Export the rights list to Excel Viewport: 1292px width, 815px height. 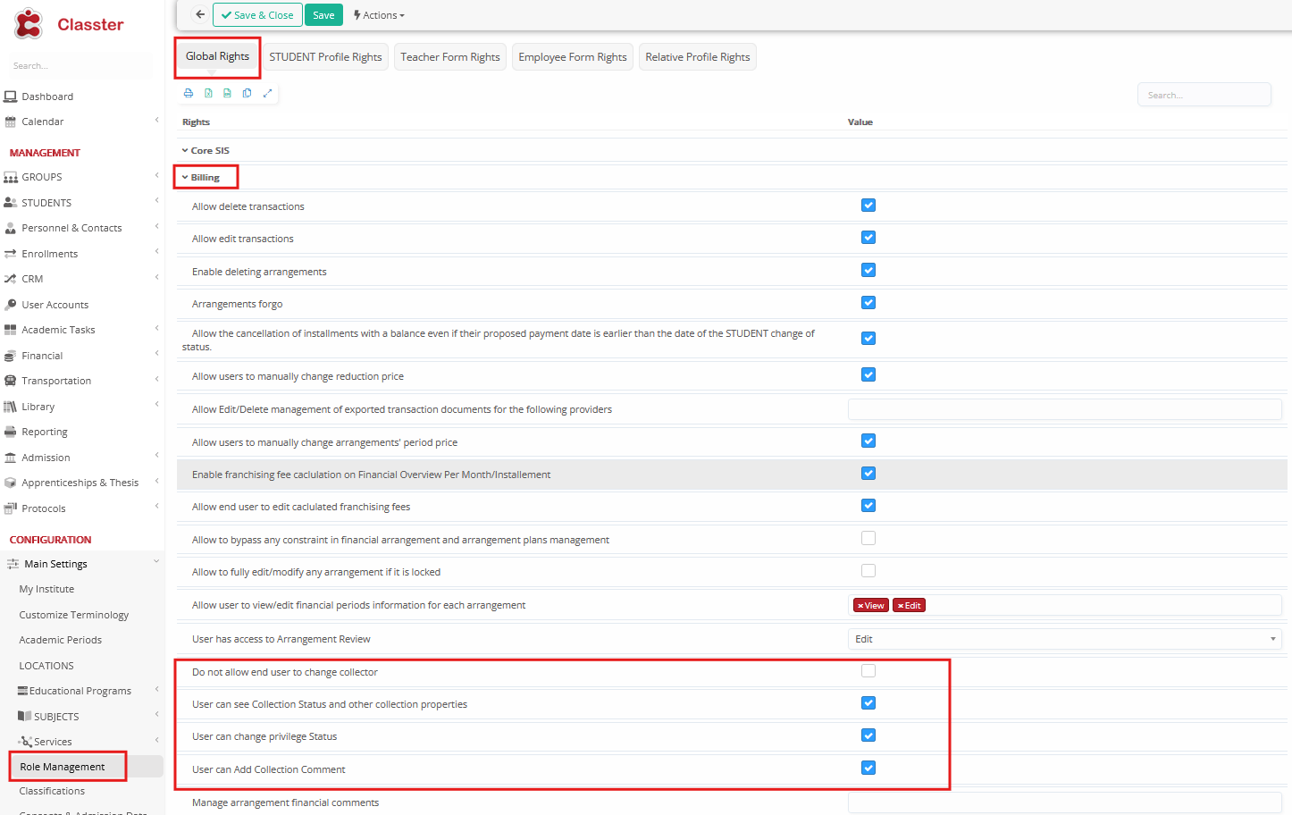(x=208, y=93)
